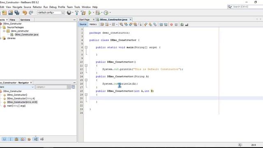Start macro recording with red circle icon
This screenshot has height=148, width=263.
pos(171,25)
